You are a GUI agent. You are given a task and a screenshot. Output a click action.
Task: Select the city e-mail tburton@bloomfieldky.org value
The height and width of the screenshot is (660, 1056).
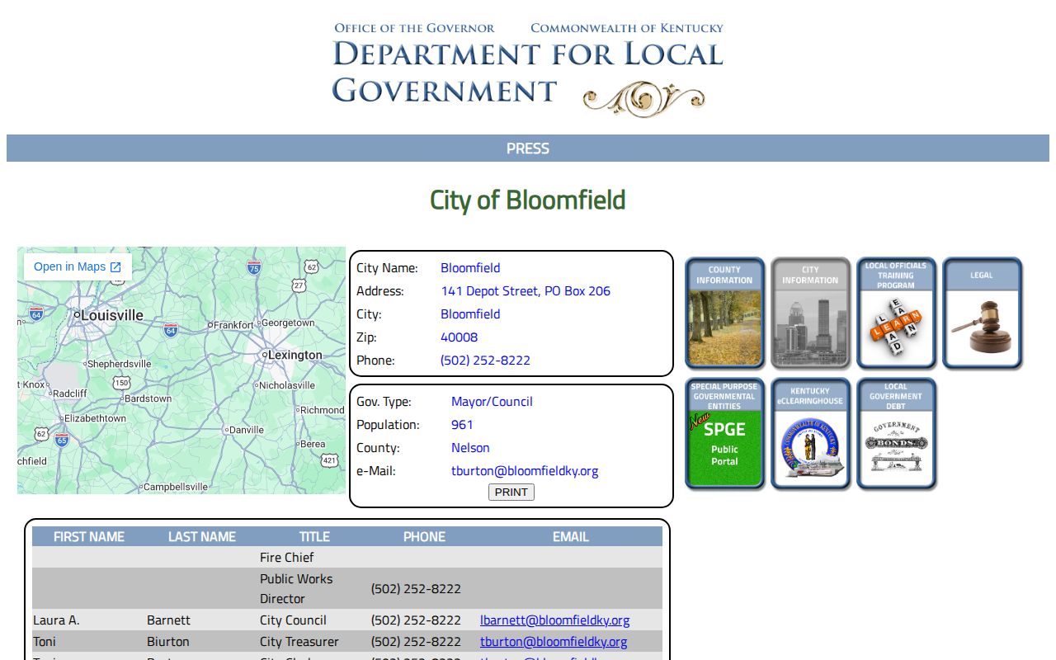(525, 471)
